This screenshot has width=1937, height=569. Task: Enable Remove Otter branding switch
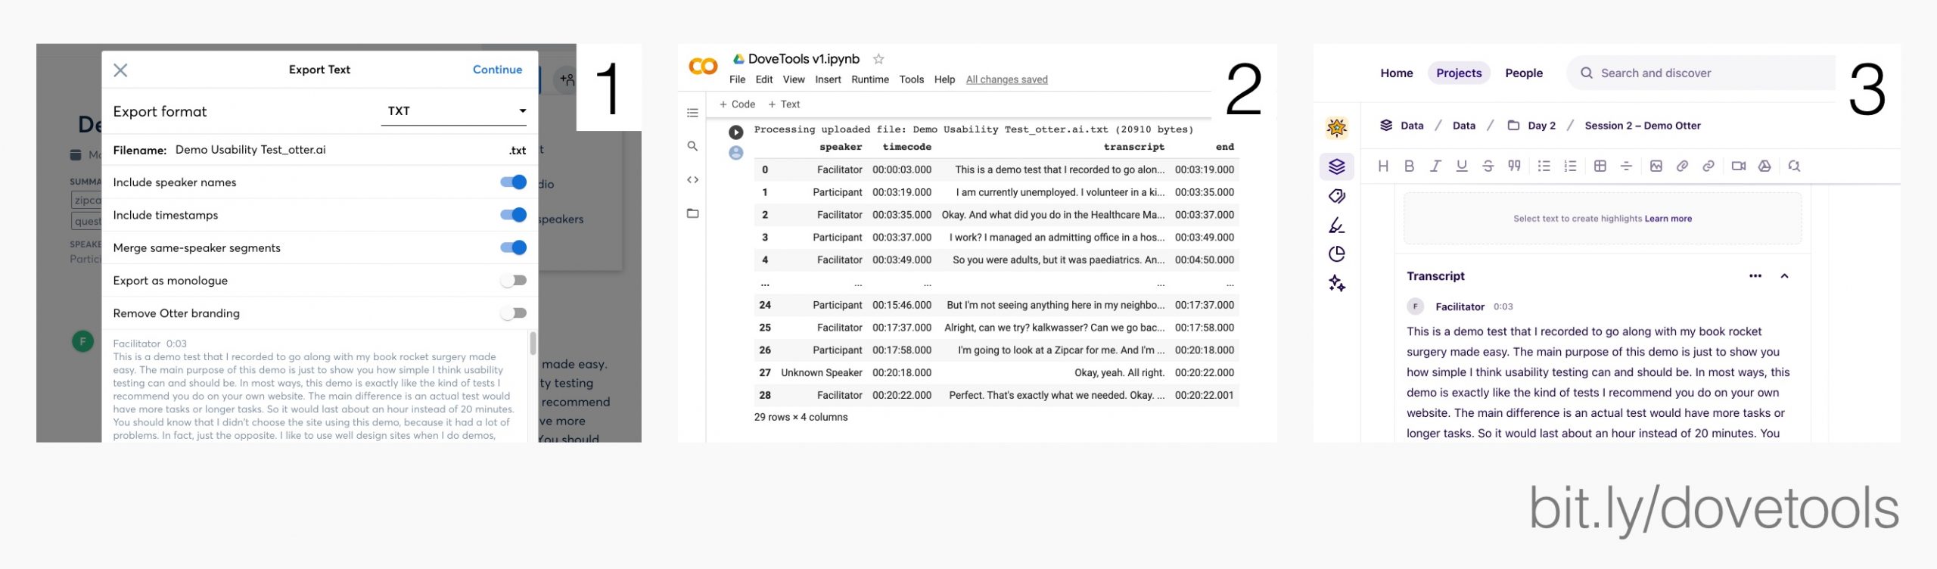pyautogui.click(x=514, y=313)
